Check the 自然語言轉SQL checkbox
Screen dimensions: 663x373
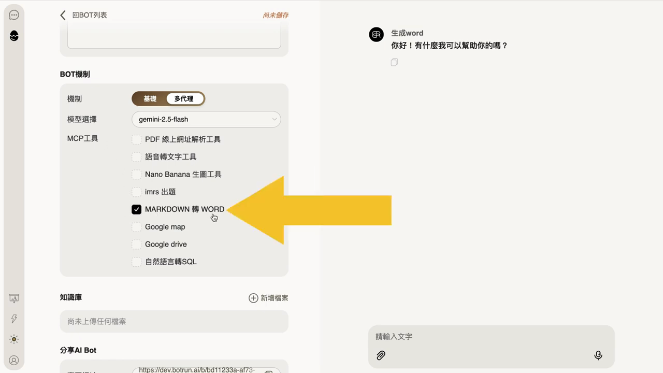coord(136,262)
